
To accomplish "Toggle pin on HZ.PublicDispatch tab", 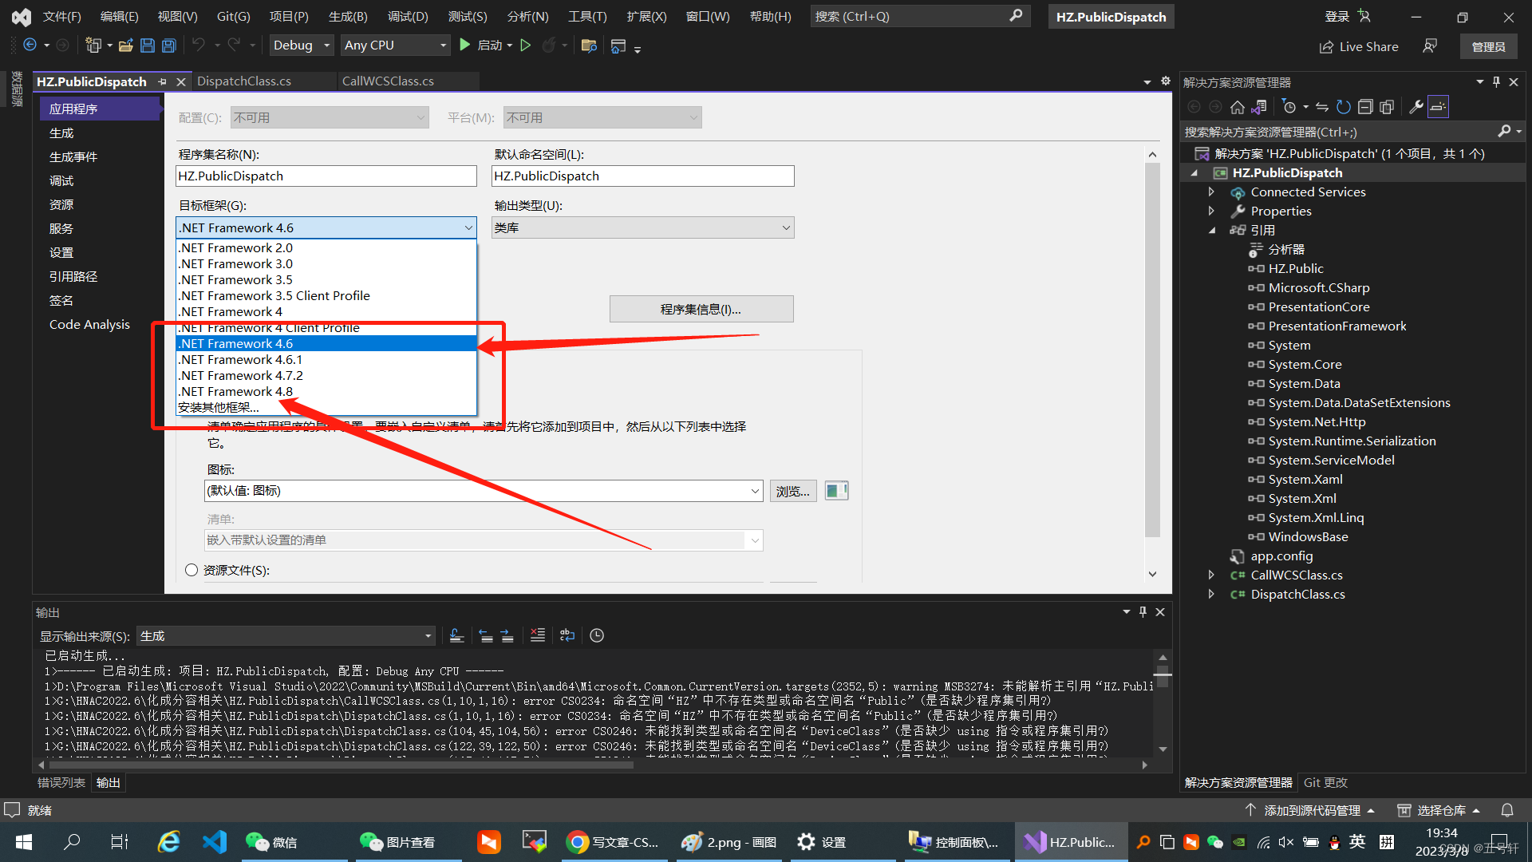I will 163,81.
